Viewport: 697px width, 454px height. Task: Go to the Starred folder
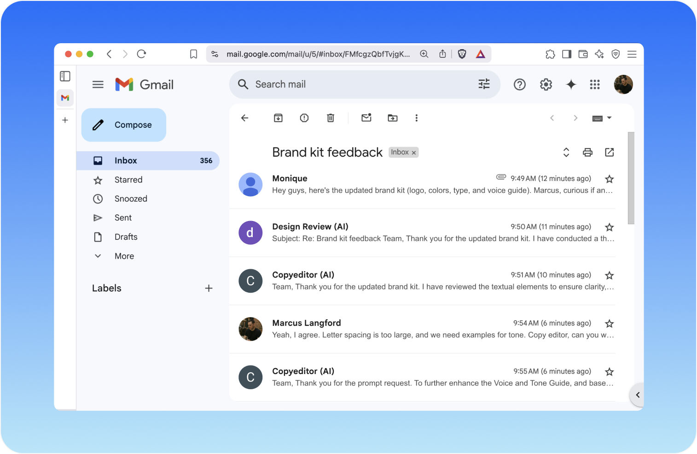click(x=128, y=180)
